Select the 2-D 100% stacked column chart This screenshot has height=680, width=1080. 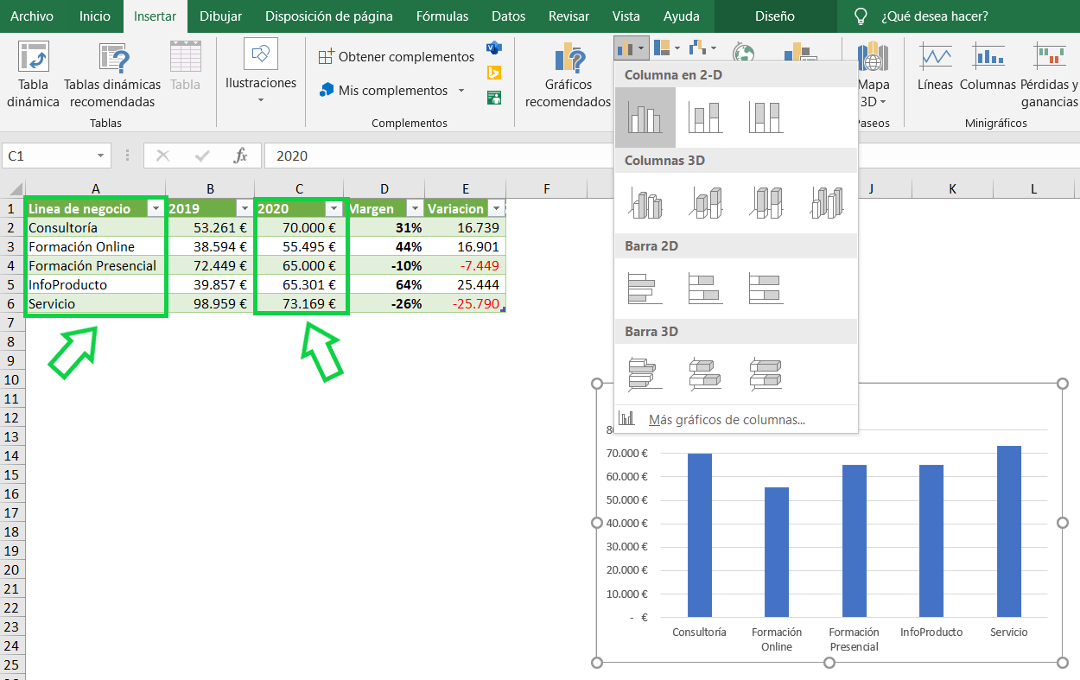pyautogui.click(x=766, y=117)
